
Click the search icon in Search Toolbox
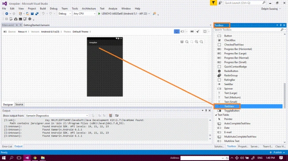pyautogui.click(x=282, y=30)
